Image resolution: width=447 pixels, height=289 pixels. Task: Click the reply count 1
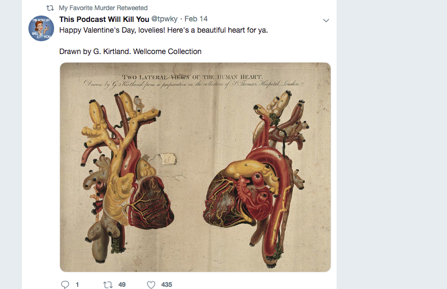click(77, 285)
